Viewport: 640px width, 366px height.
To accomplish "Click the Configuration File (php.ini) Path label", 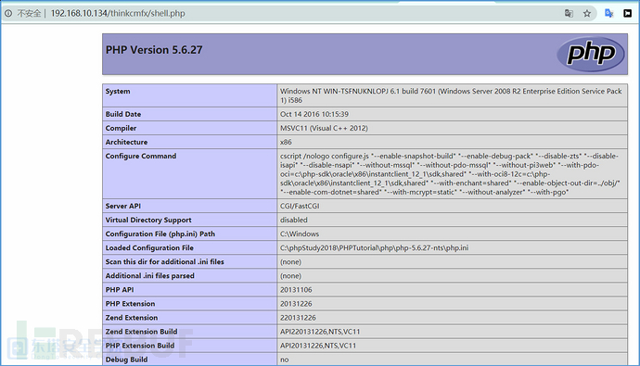I will click(x=160, y=233).
